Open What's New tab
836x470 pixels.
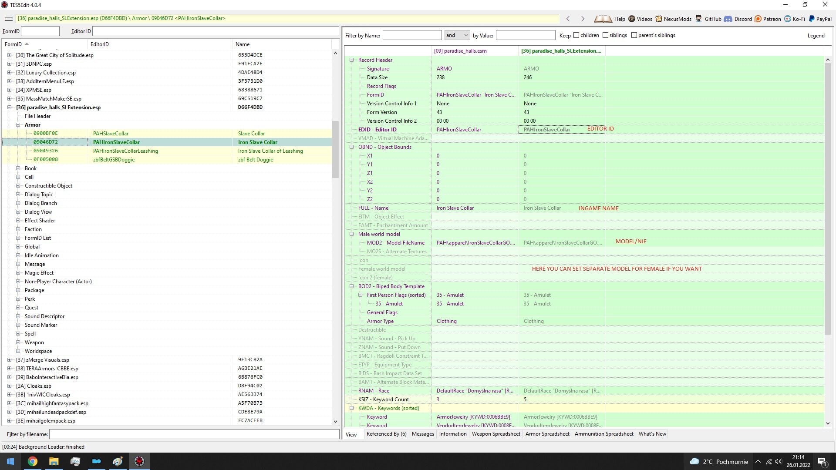tap(652, 434)
